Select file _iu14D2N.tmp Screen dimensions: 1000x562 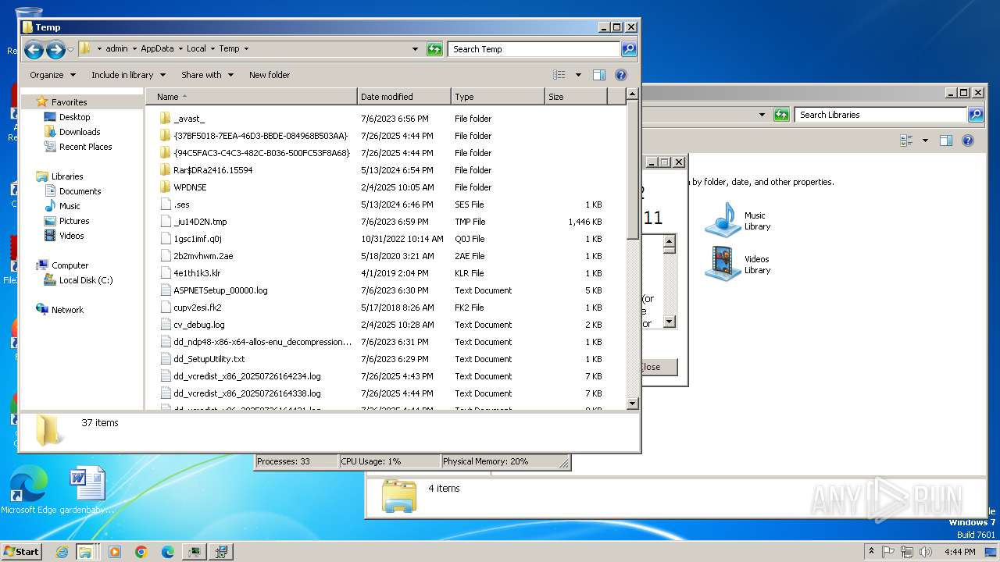[x=200, y=222]
